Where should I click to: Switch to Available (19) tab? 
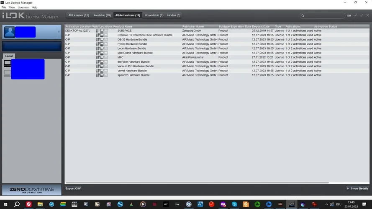(x=102, y=15)
